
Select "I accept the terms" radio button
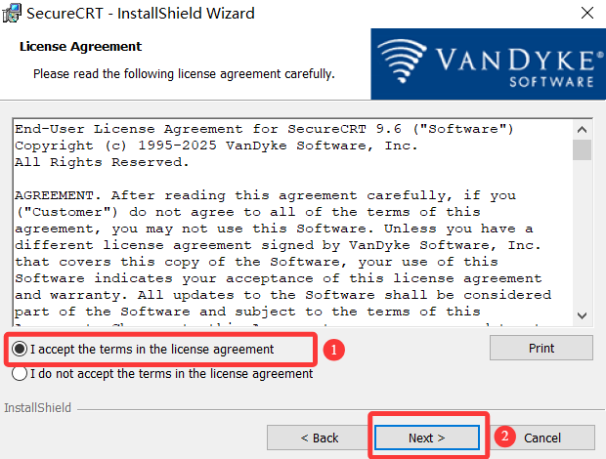20,349
